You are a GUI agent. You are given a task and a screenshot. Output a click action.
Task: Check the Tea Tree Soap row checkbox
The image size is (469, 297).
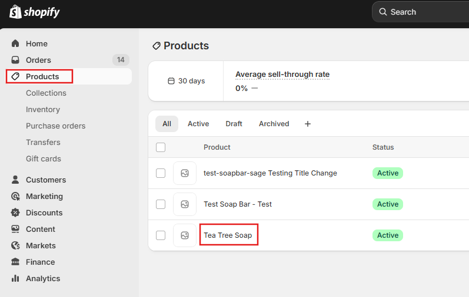(x=161, y=235)
